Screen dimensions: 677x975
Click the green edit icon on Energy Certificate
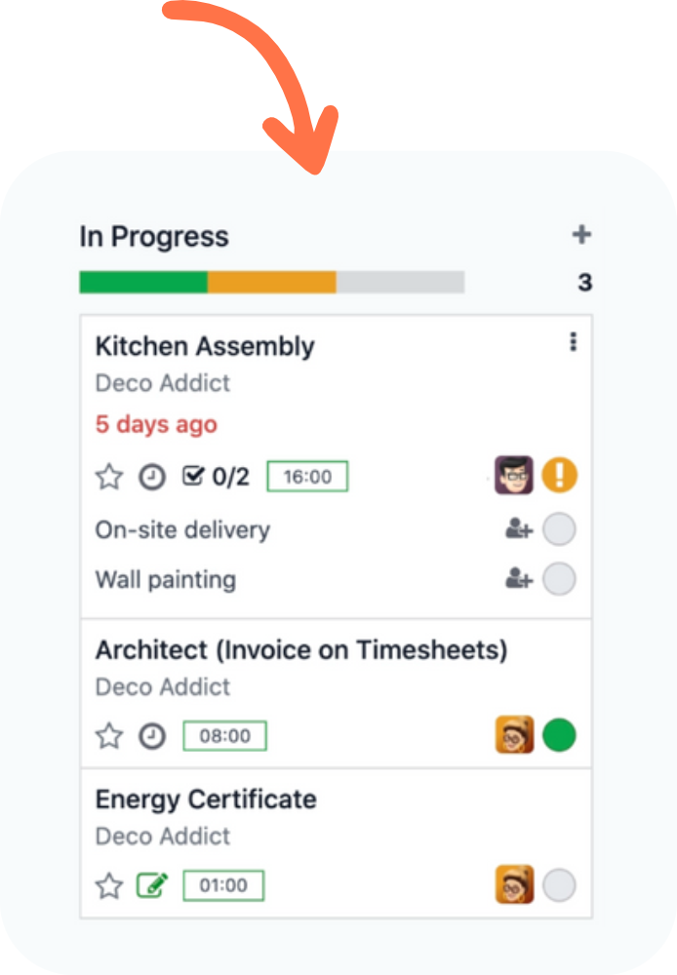[152, 886]
